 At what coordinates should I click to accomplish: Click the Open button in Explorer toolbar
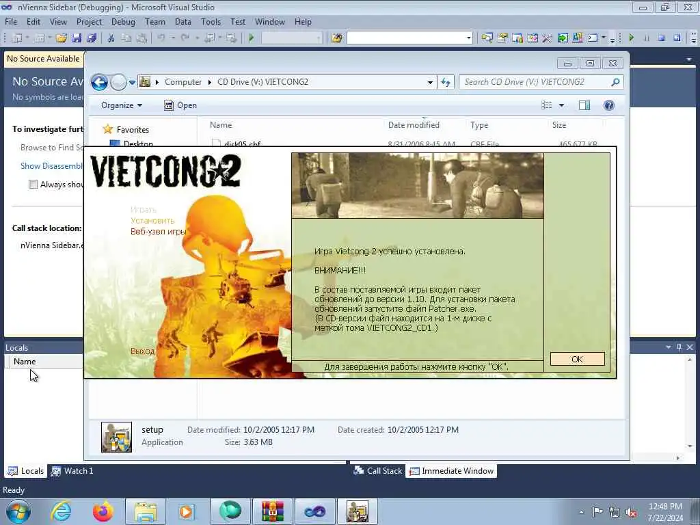180,105
